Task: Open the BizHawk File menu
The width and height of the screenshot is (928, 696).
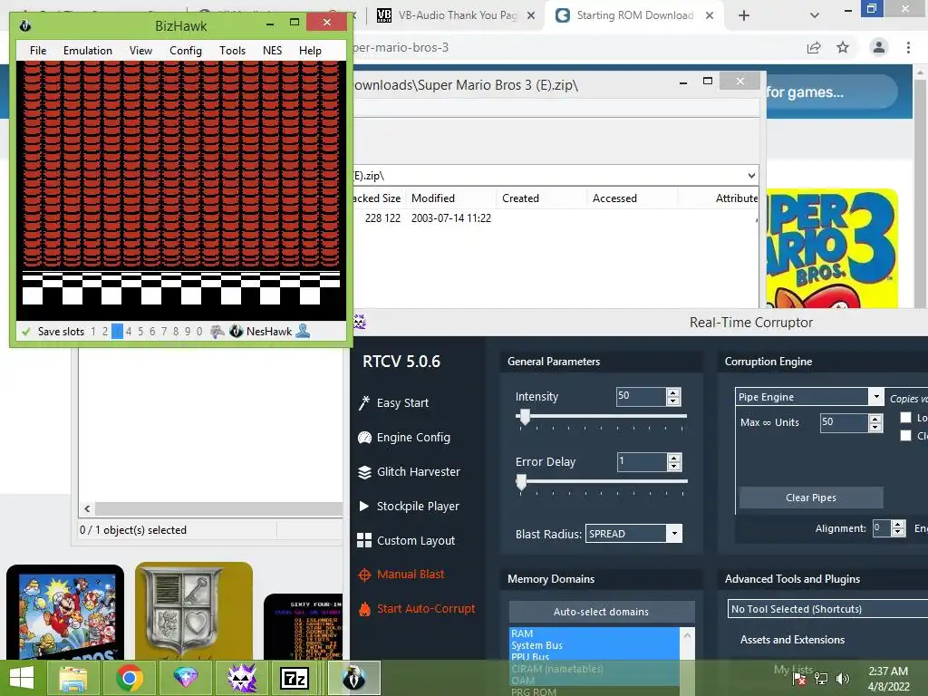Action: [x=38, y=51]
